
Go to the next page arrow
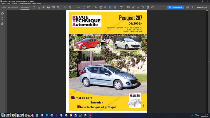(70, 7)
